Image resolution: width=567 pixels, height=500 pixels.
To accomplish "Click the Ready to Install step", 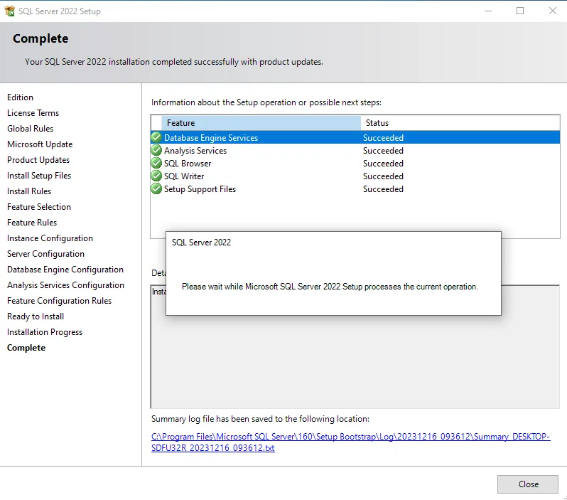I will click(36, 317).
